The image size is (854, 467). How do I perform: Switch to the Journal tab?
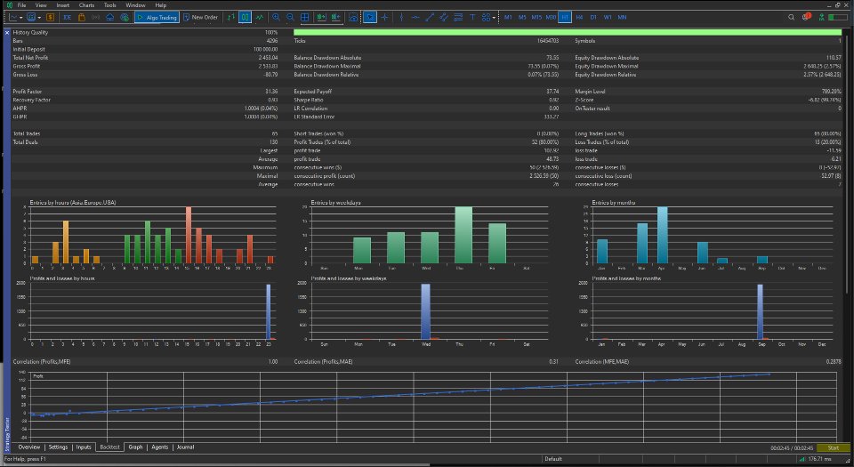185,447
